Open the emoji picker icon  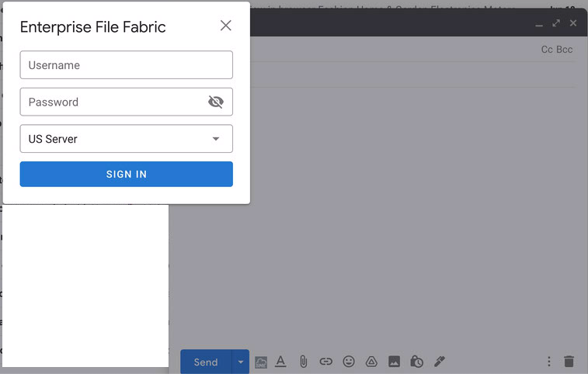point(349,362)
